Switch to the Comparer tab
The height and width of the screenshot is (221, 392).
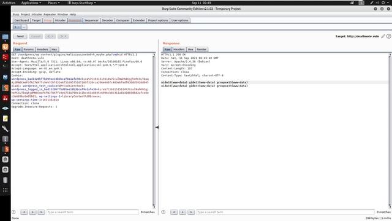click(x=123, y=20)
